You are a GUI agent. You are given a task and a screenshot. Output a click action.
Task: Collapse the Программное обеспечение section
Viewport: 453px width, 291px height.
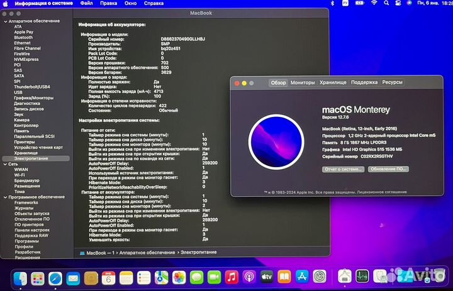[x=6, y=197]
